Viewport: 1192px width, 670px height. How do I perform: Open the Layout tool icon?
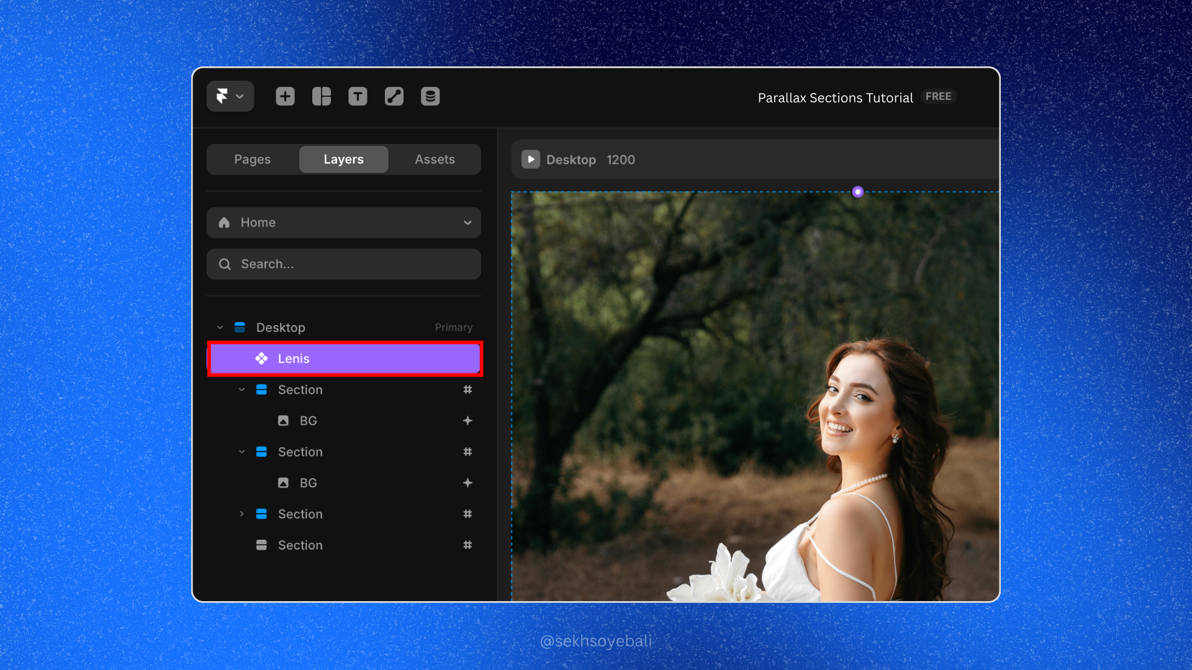point(321,97)
